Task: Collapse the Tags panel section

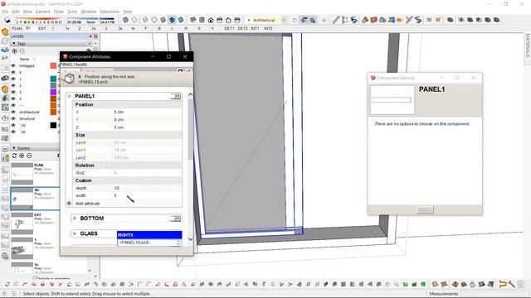Action: (14, 44)
